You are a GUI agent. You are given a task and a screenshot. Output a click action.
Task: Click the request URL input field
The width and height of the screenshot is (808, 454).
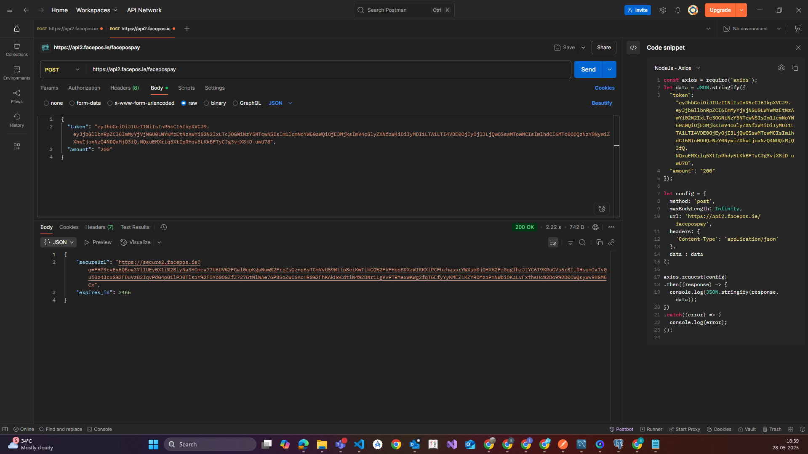pos(329,69)
